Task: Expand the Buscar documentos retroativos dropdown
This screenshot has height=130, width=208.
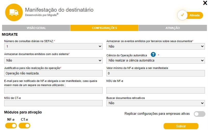Action: (156, 103)
